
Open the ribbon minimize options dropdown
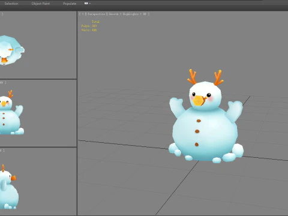tap(88, 4)
